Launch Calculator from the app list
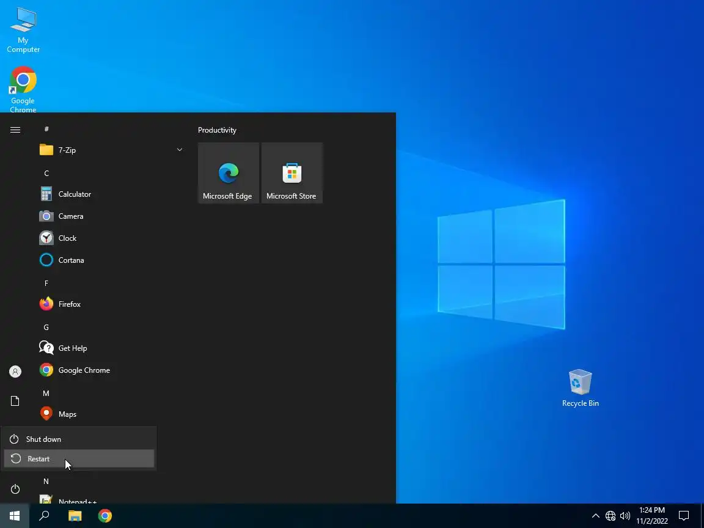Image resolution: width=704 pixels, height=528 pixels. [x=112, y=194]
